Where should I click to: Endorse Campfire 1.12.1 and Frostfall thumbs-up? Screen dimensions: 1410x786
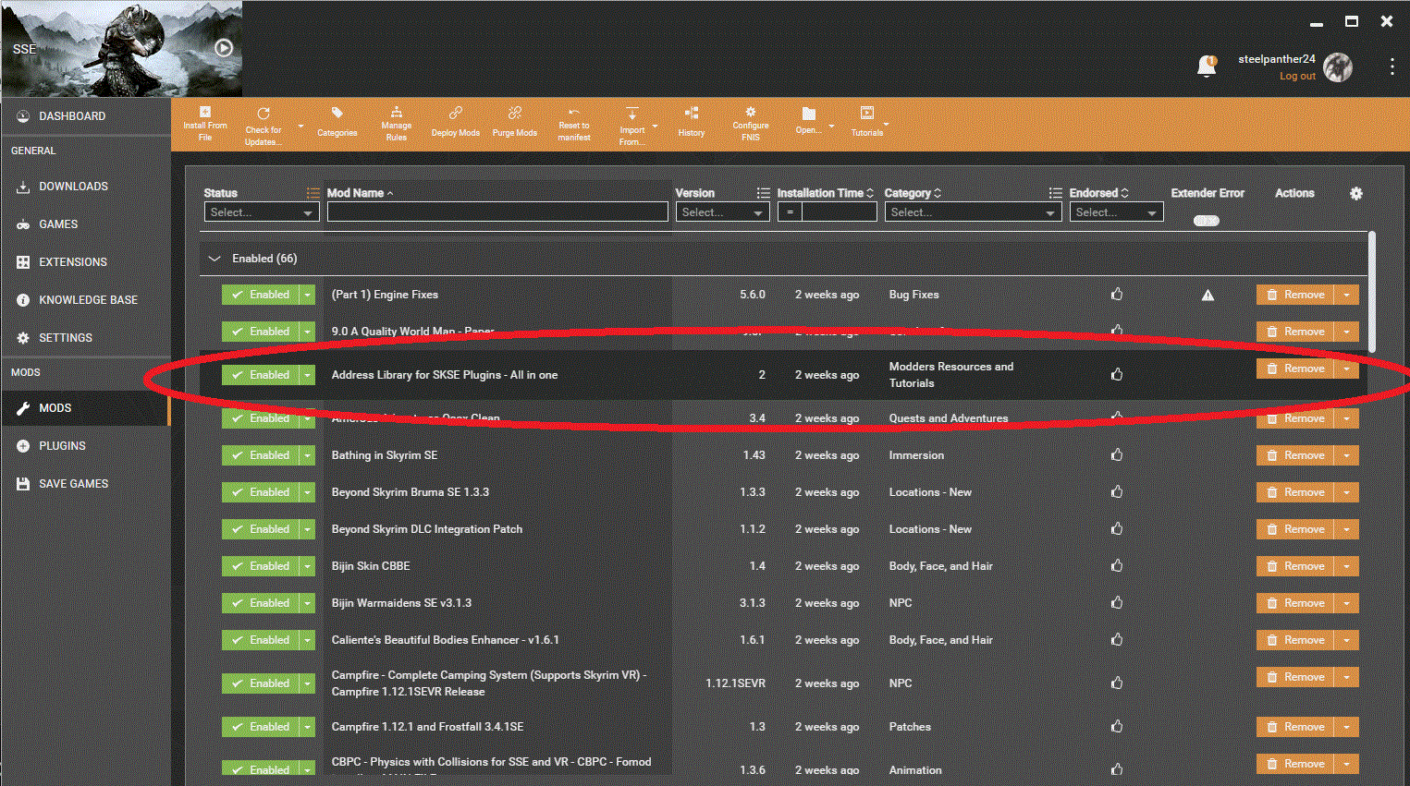click(x=1117, y=726)
